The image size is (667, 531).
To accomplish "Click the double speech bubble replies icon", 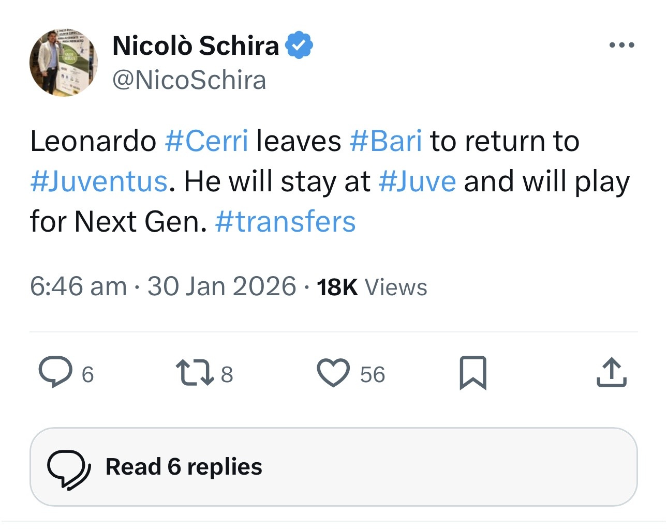I will tap(69, 468).
